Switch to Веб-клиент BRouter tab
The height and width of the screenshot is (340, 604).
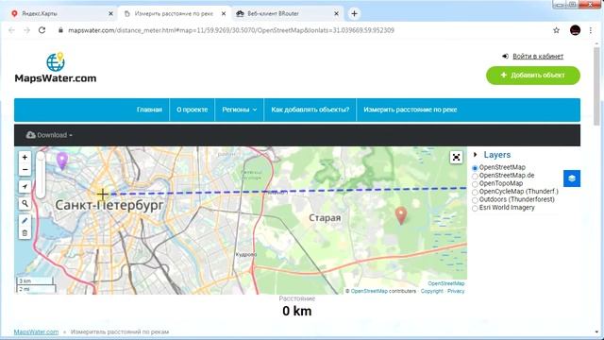pyautogui.click(x=287, y=13)
